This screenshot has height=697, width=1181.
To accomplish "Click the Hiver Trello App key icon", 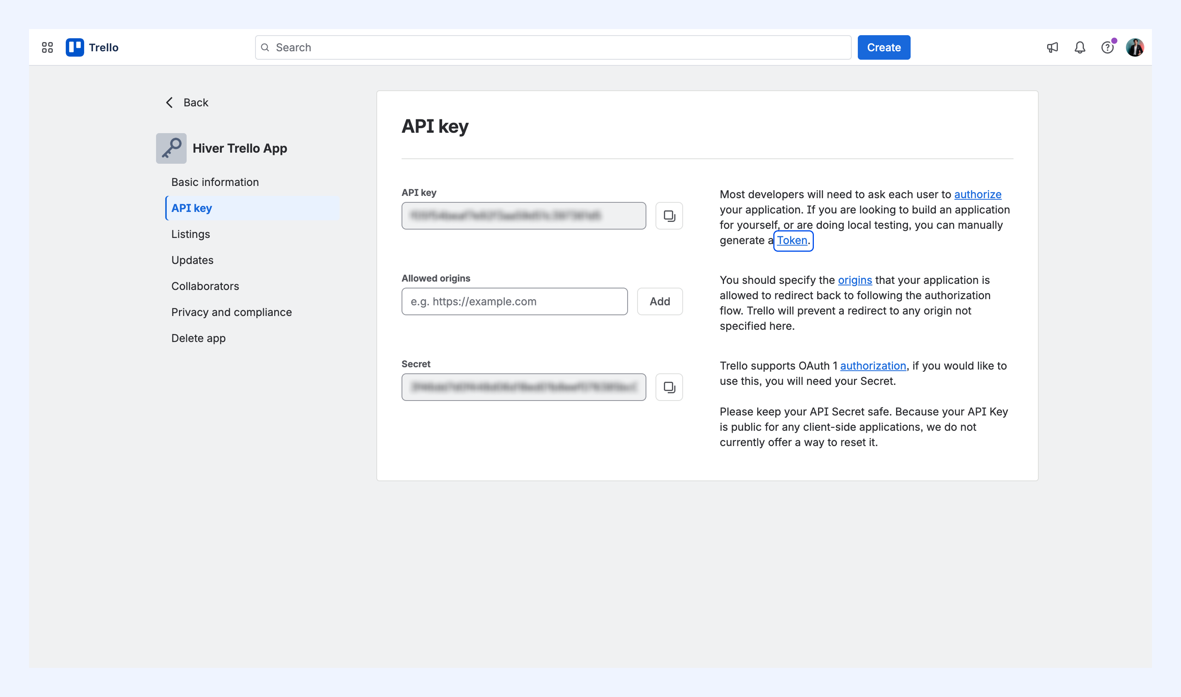I will click(171, 148).
